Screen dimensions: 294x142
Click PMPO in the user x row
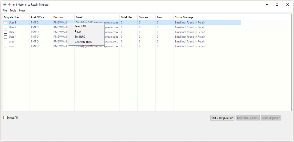[35, 46]
